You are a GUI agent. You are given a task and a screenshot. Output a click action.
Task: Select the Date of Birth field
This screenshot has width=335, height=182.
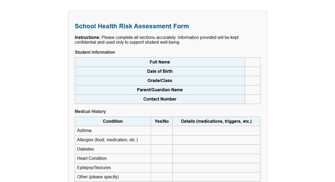click(252, 71)
